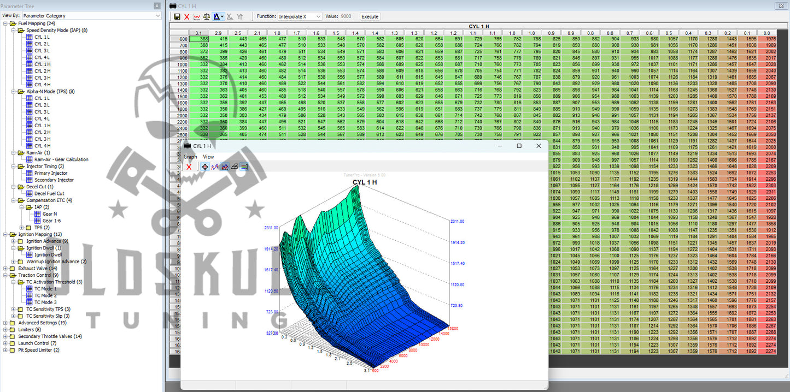Image resolution: width=790 pixels, height=392 pixels.
Task: Click the blue-red data points graph icon
Action: pos(215,167)
